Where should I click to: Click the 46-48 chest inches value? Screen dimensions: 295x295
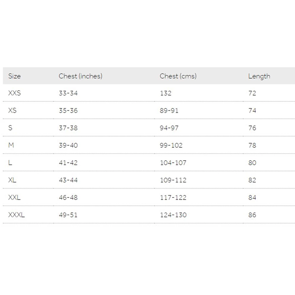click(x=68, y=198)
